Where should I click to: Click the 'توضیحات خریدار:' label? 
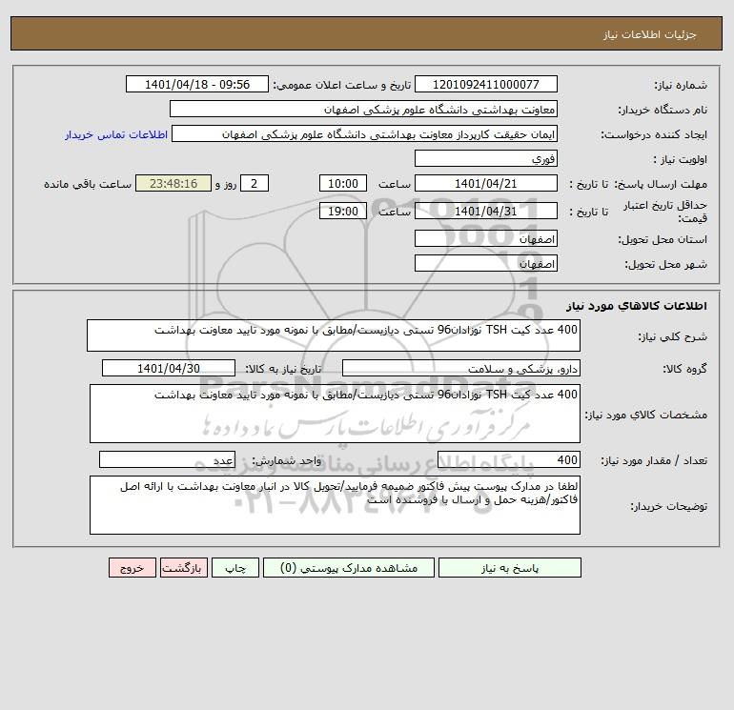(x=668, y=506)
